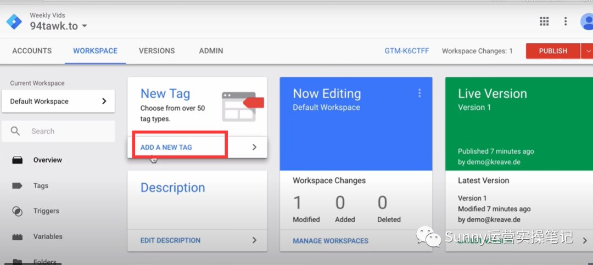Click the Deleted count of 0
Image resolution: width=593 pixels, height=265 pixels.
click(382, 203)
